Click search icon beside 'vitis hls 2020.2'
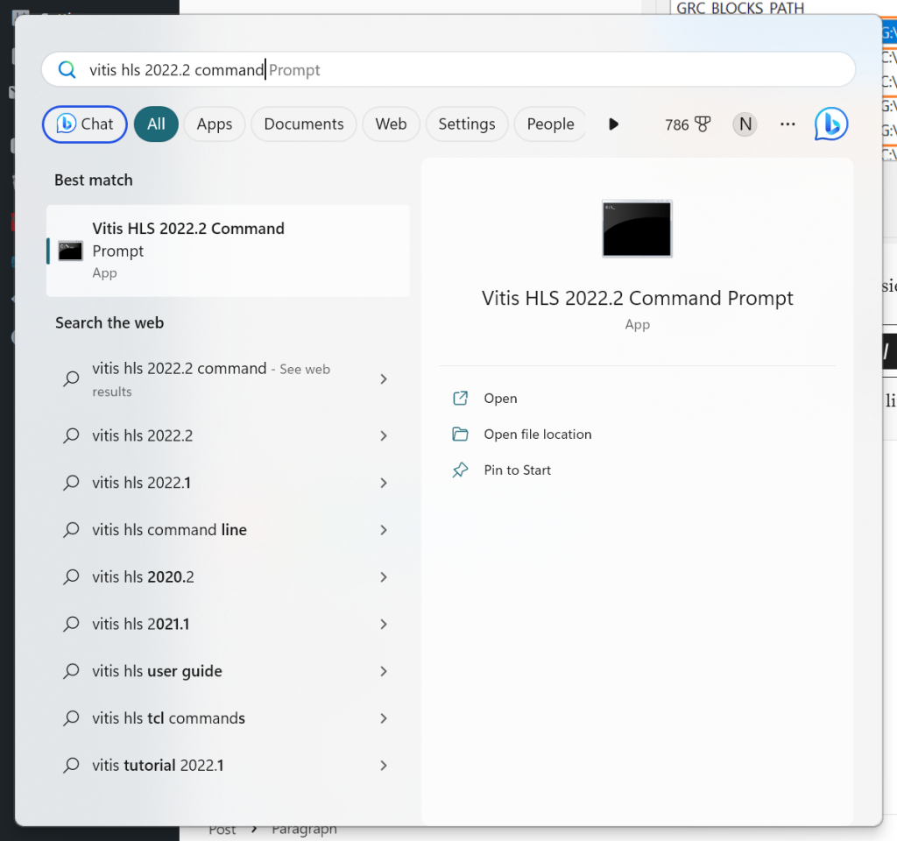The height and width of the screenshot is (841, 897). [71, 576]
